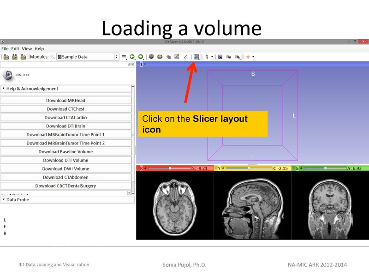Viewport: 369px width, 277px height.
Task: Click Download DTI Volume button
Action: point(65,160)
